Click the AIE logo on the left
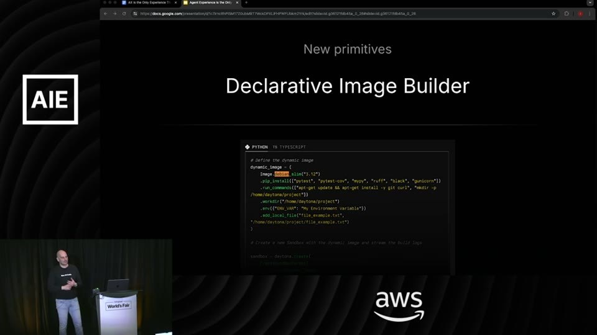The height and width of the screenshot is (335, 597). click(50, 99)
